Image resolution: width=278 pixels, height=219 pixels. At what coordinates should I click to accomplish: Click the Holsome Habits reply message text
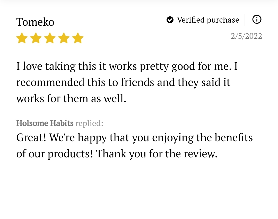pyautogui.click(x=134, y=146)
